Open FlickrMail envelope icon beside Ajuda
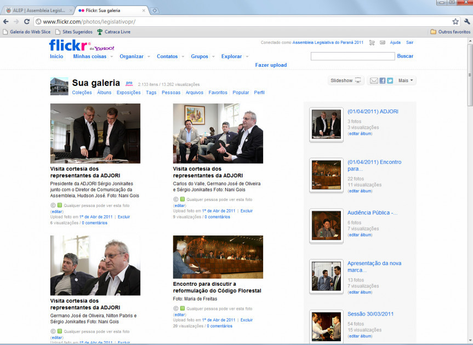Screen dimensions: 473x345 (x=383, y=43)
